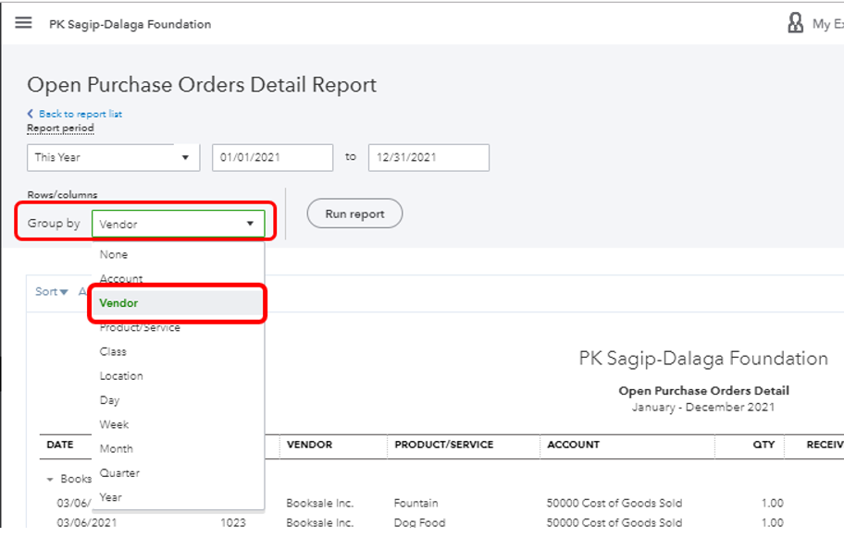Select Day grouping option
This screenshot has height=537, width=844.
(179, 400)
